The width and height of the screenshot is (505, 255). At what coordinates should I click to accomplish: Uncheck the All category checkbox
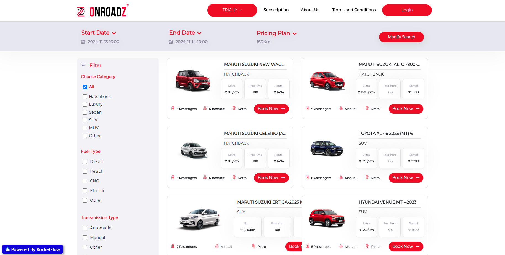pyautogui.click(x=85, y=87)
